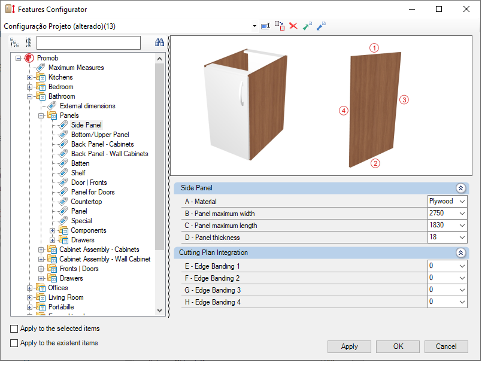Open Edge Banding 4 dropdown
The width and height of the screenshot is (488, 368).
click(462, 302)
